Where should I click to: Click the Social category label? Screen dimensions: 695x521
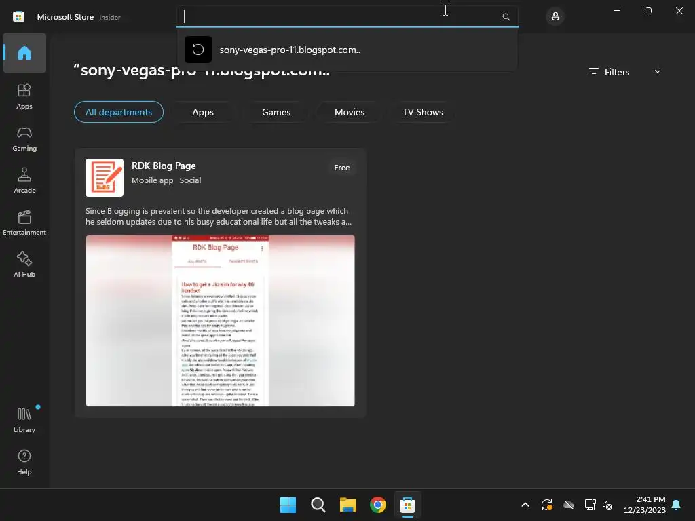pos(190,180)
